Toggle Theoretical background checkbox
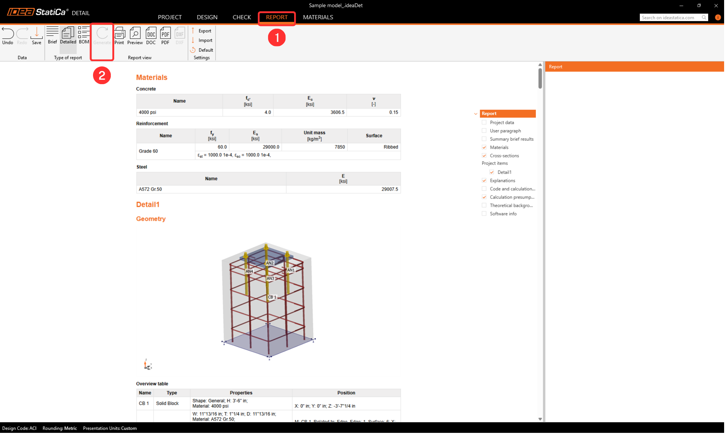 click(x=484, y=205)
